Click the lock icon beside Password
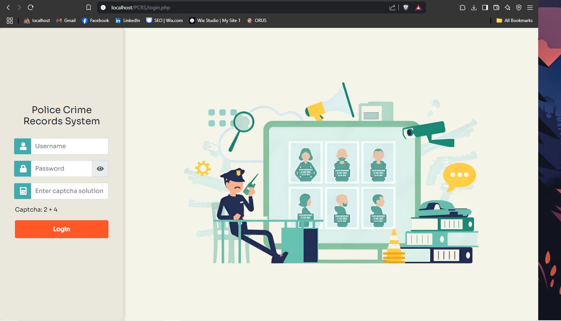Screen dimensions: 561x321 click(x=23, y=169)
